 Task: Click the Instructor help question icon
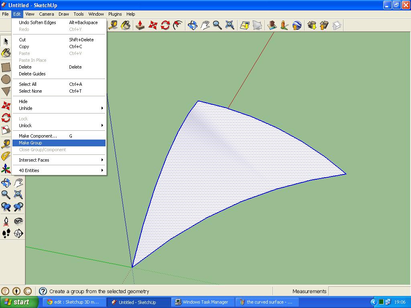(43, 291)
